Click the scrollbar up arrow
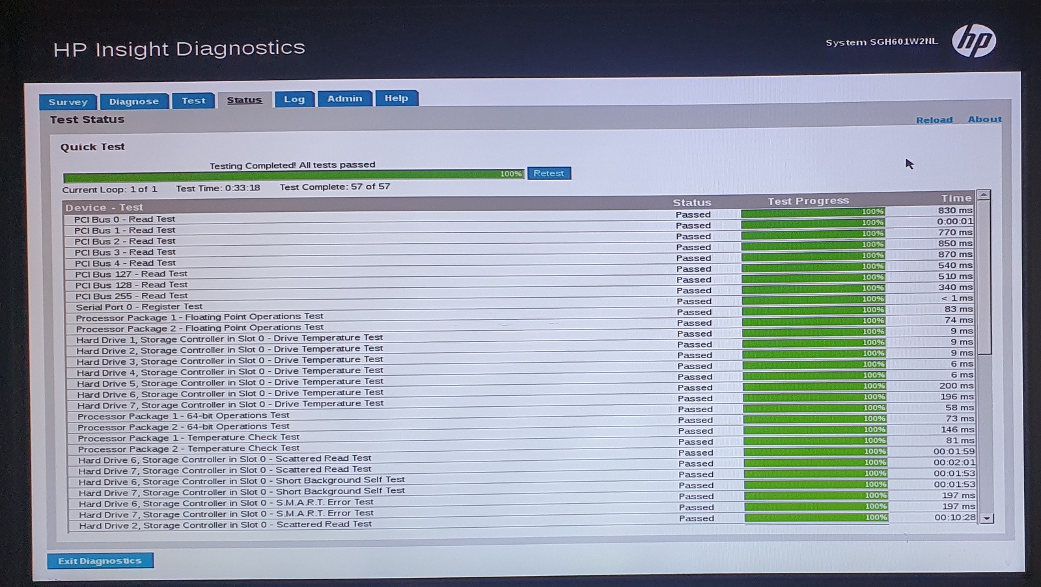Screen dimensions: 1041x587 (984, 195)
